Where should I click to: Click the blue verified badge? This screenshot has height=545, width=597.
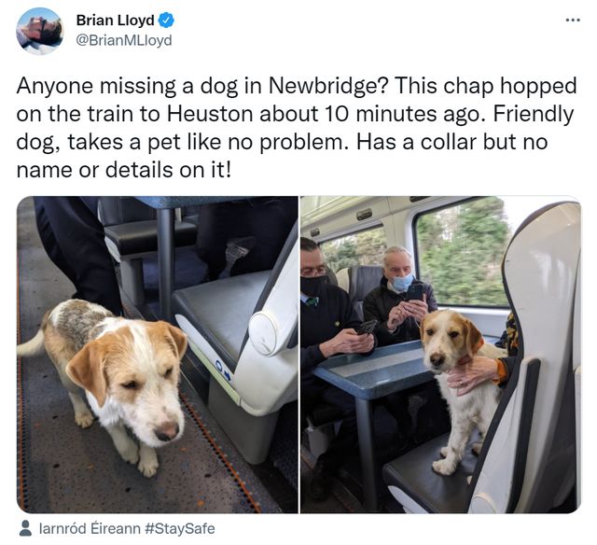click(166, 21)
